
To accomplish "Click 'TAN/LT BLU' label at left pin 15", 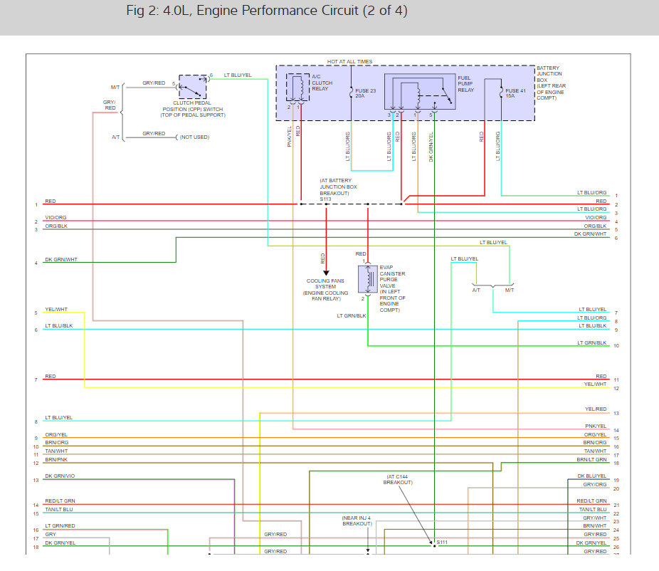I will point(59,510).
